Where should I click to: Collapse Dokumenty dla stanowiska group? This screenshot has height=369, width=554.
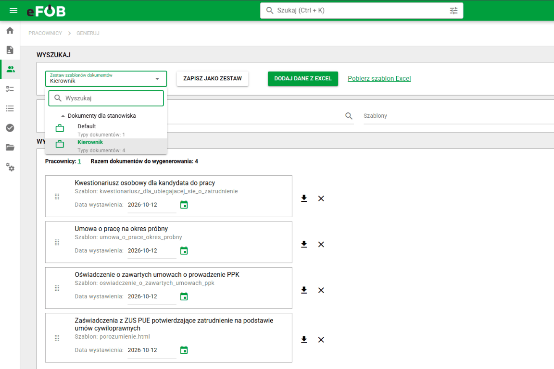tap(63, 116)
